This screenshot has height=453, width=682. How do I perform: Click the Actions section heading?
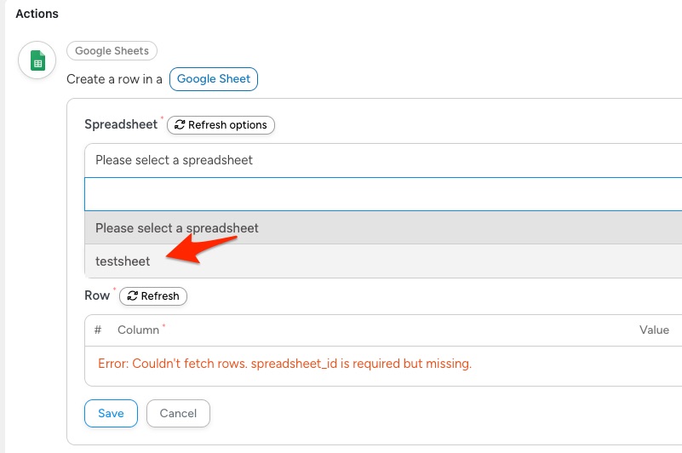[37, 14]
